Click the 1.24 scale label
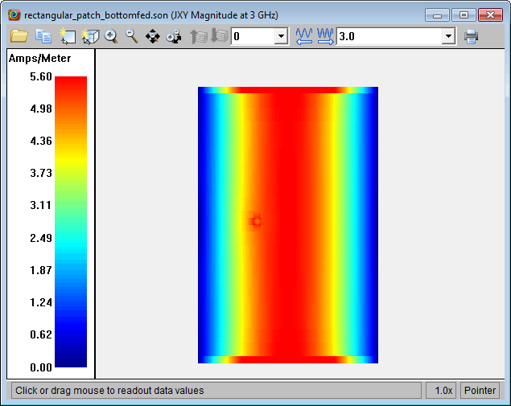 click(41, 302)
